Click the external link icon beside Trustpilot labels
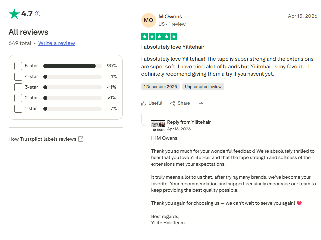 [81, 139]
